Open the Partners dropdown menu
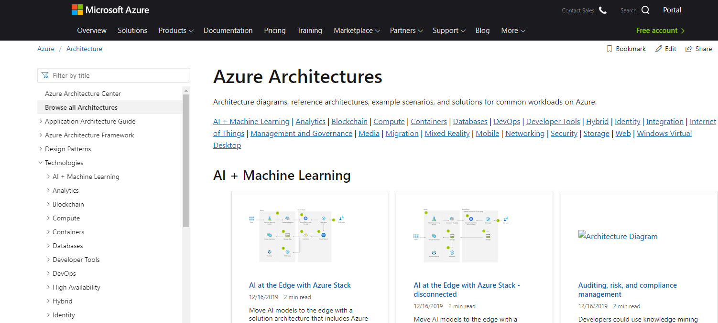Screen dimensions: 718x323 (406, 31)
